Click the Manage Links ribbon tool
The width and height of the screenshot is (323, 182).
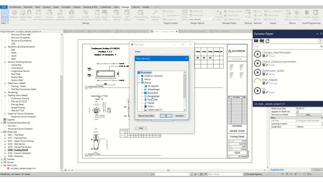[219, 15]
